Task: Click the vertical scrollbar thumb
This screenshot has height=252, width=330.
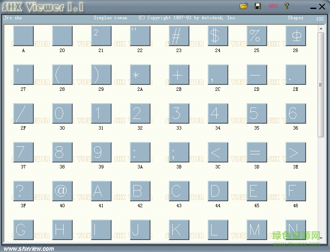Action: [321, 84]
